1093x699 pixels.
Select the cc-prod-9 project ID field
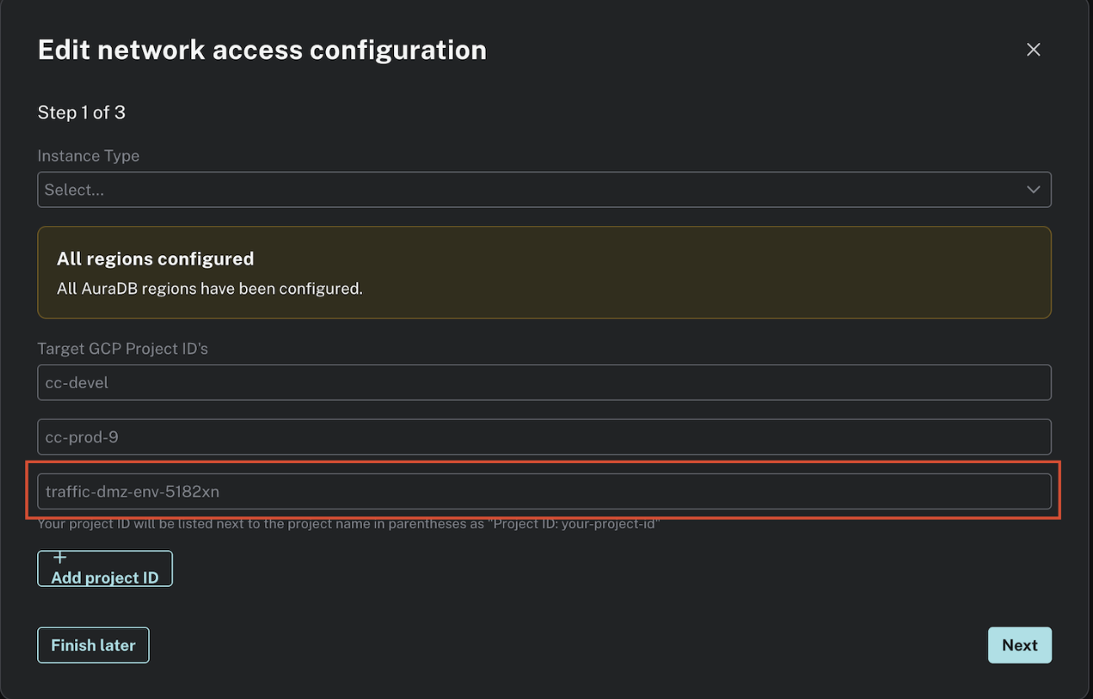[544, 436]
